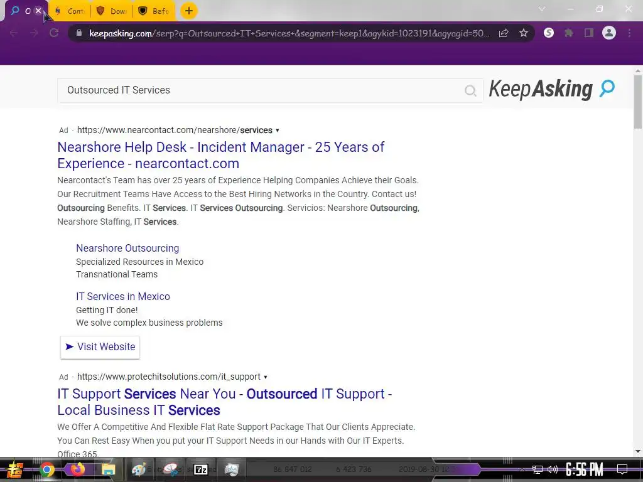Image resolution: width=643 pixels, height=482 pixels.
Task: Open the Extensions puzzle-piece menu
Action: coord(569,33)
